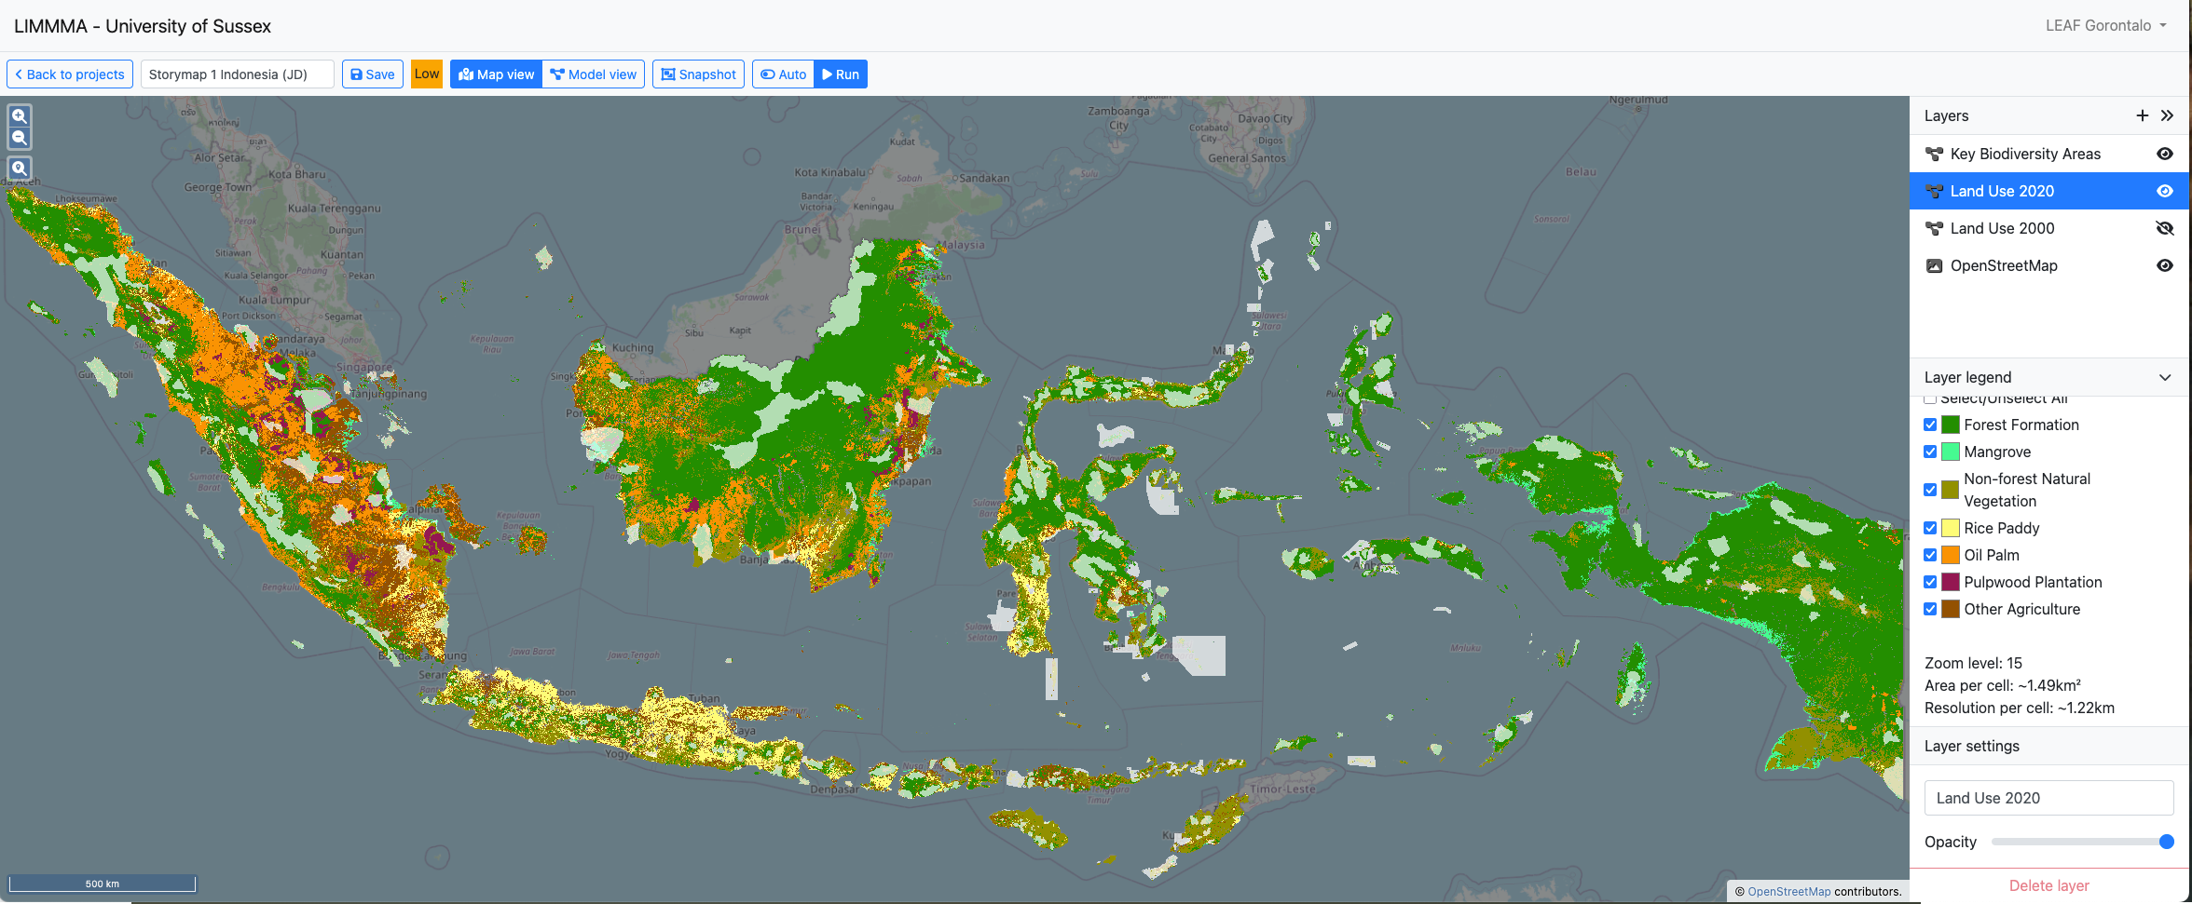Take a Snapshot of the map

click(x=698, y=74)
